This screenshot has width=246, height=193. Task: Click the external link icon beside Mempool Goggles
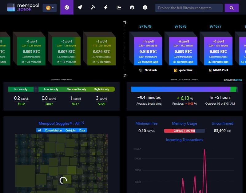point(82,123)
